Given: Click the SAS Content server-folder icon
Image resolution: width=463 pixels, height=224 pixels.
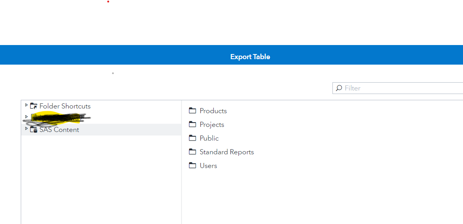Looking at the screenshot, I should point(34,130).
